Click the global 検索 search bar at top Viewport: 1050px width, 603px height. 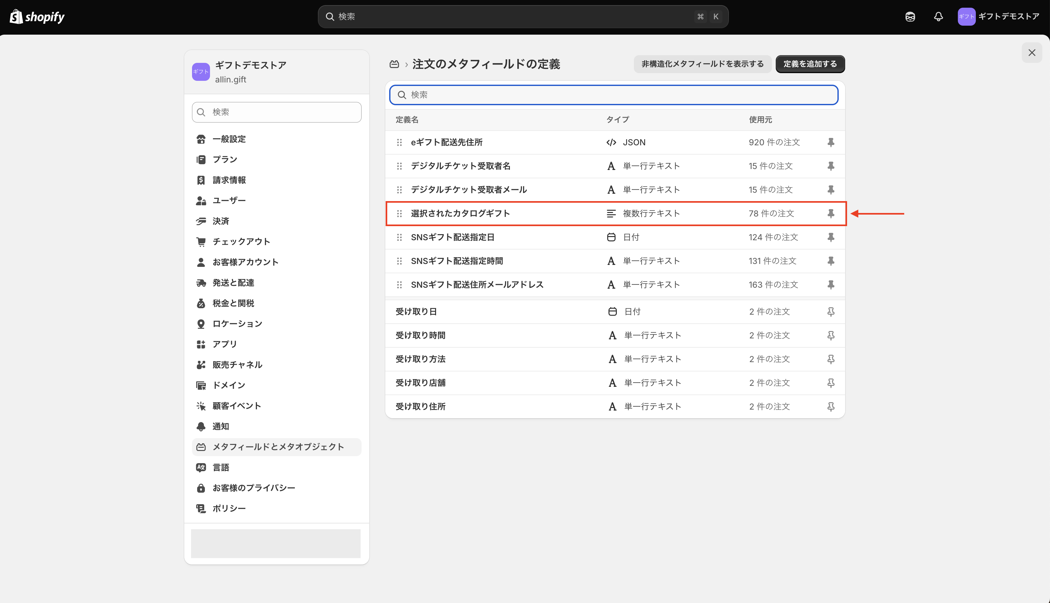pos(523,17)
